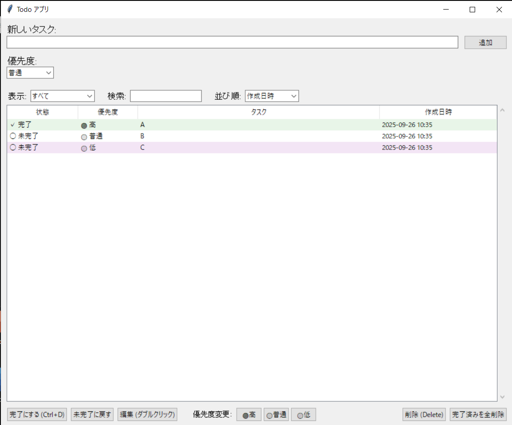Open the 表示 すべて filter dropdown
Screen dimensions: 512x425
tap(62, 96)
